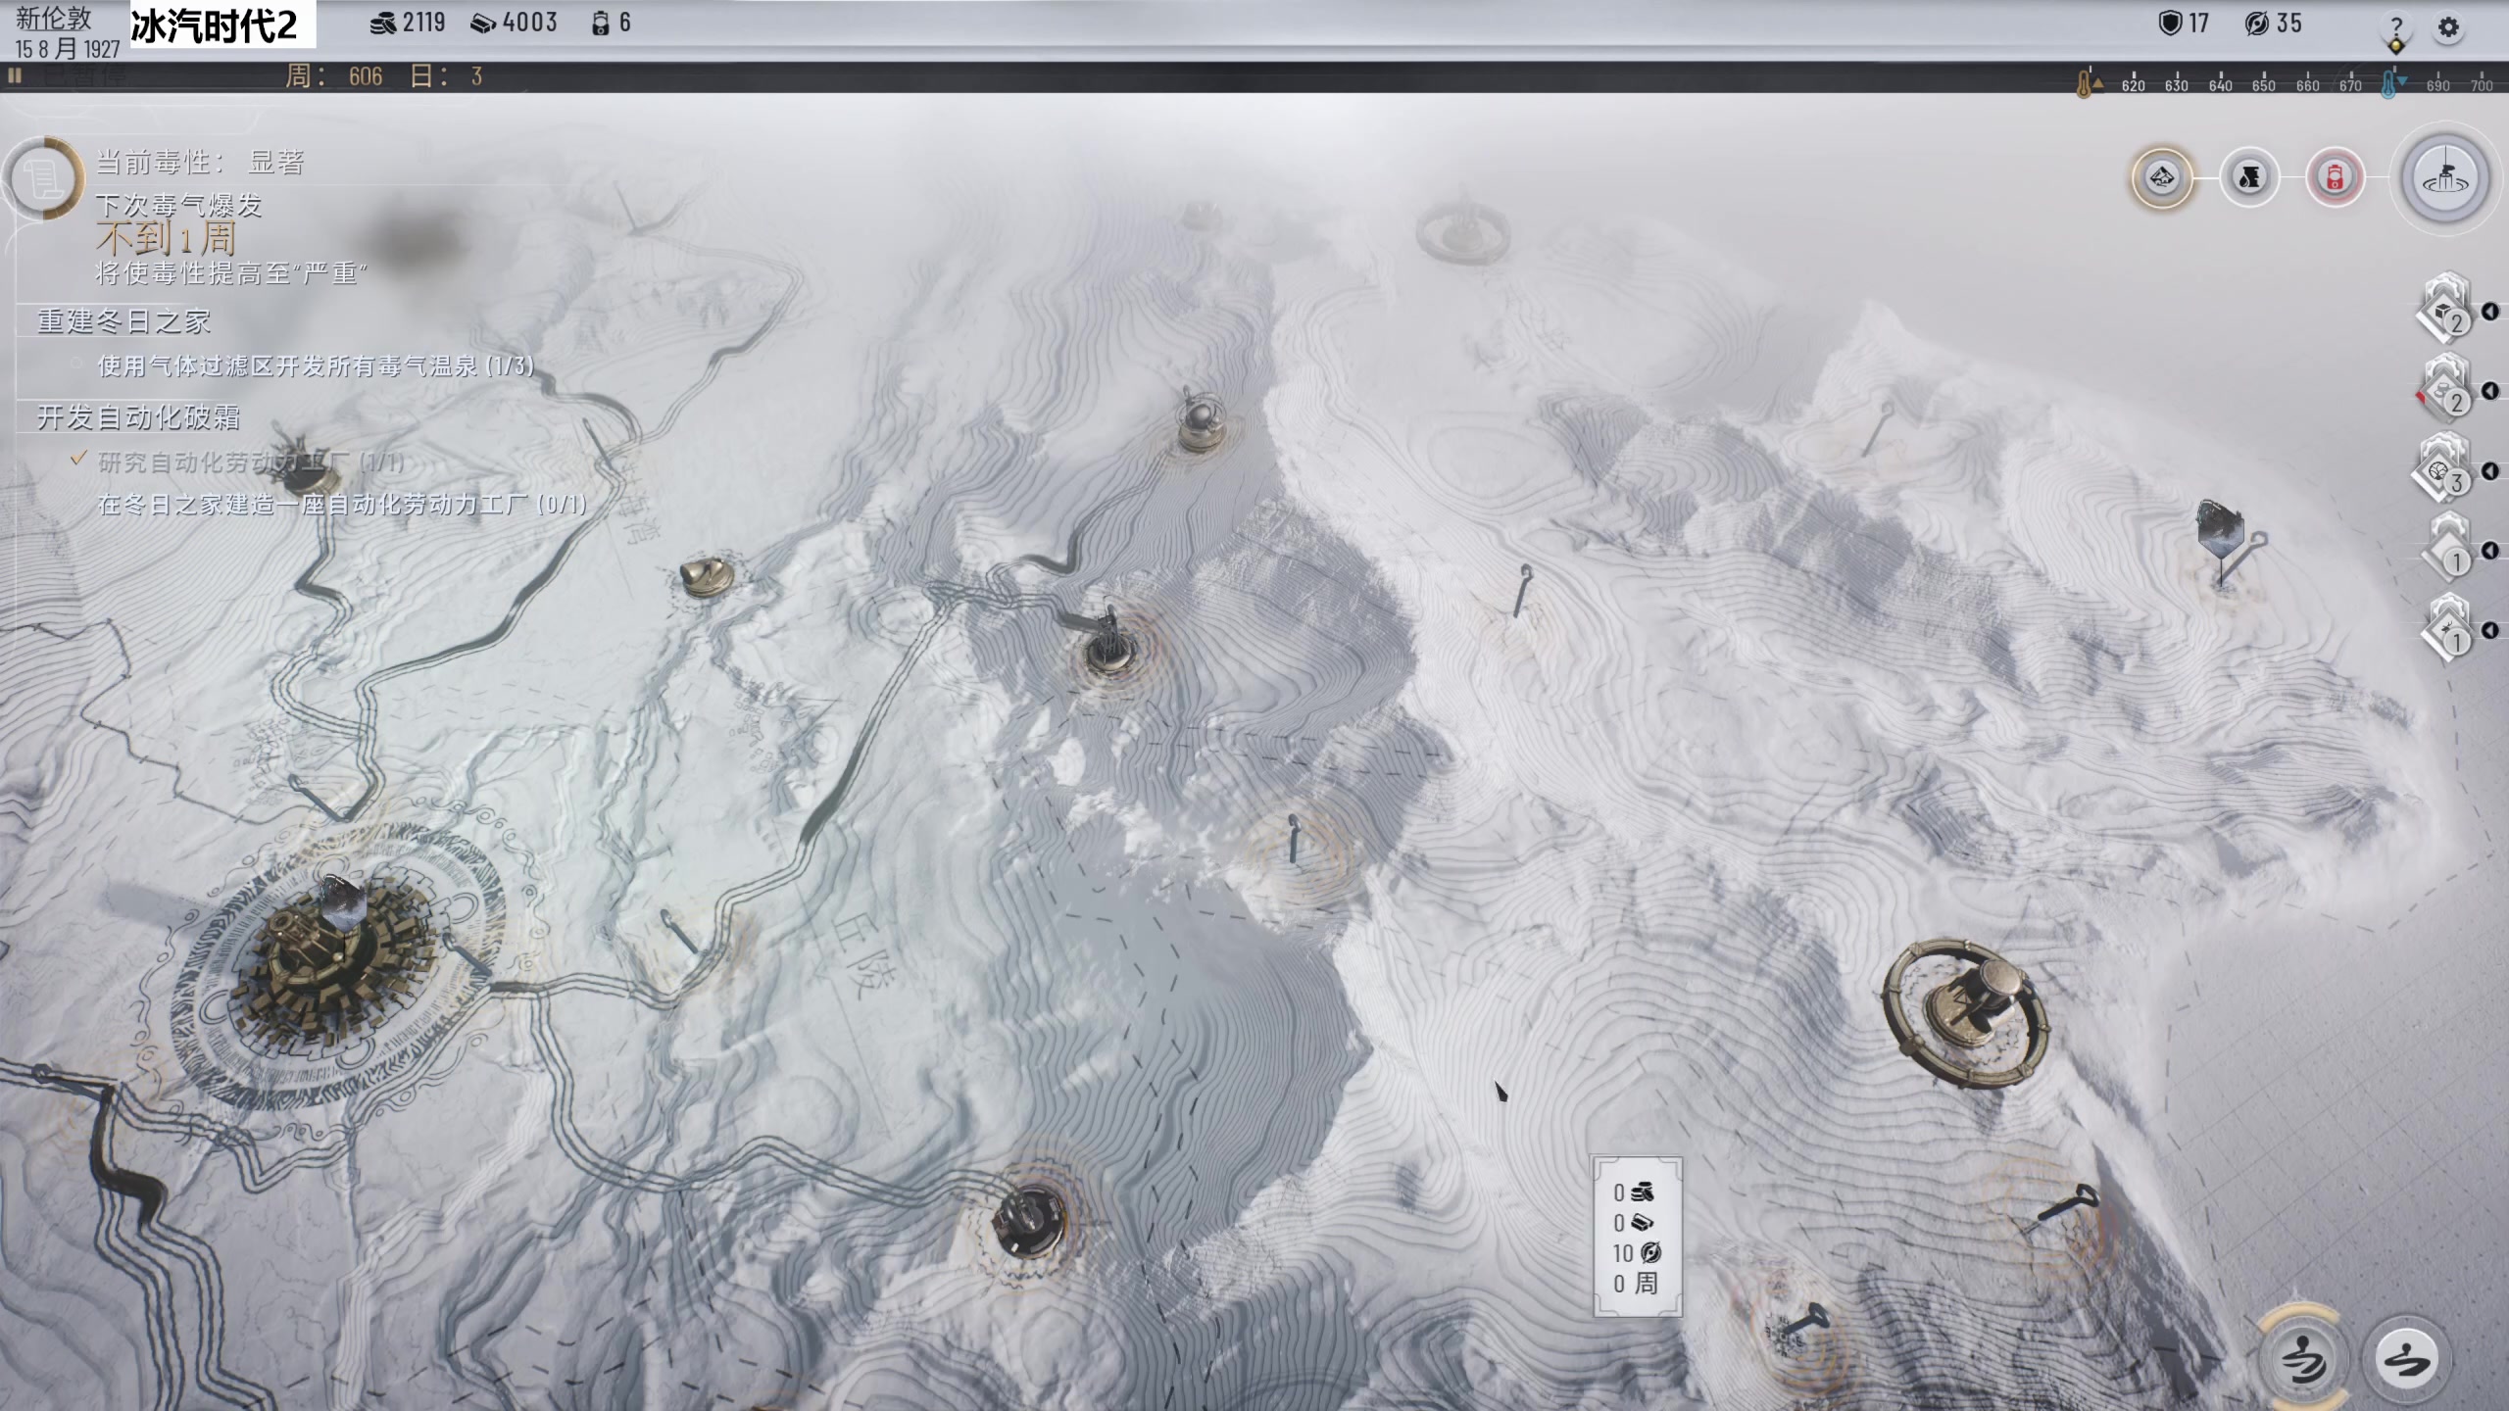The height and width of the screenshot is (1411, 2509).
Task: Click the heatstamps coin icon showing 2119
Action: point(382,24)
